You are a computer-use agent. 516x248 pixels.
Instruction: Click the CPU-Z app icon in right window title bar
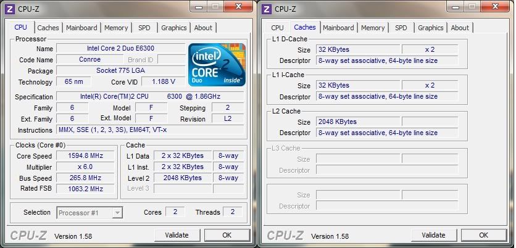(x=267, y=9)
